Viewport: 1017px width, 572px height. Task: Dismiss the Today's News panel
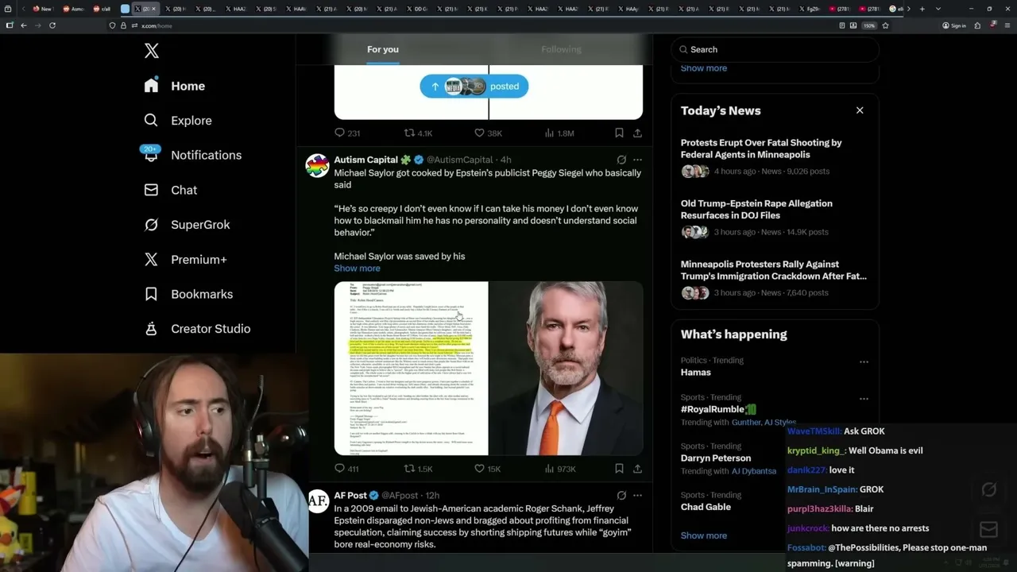860,110
